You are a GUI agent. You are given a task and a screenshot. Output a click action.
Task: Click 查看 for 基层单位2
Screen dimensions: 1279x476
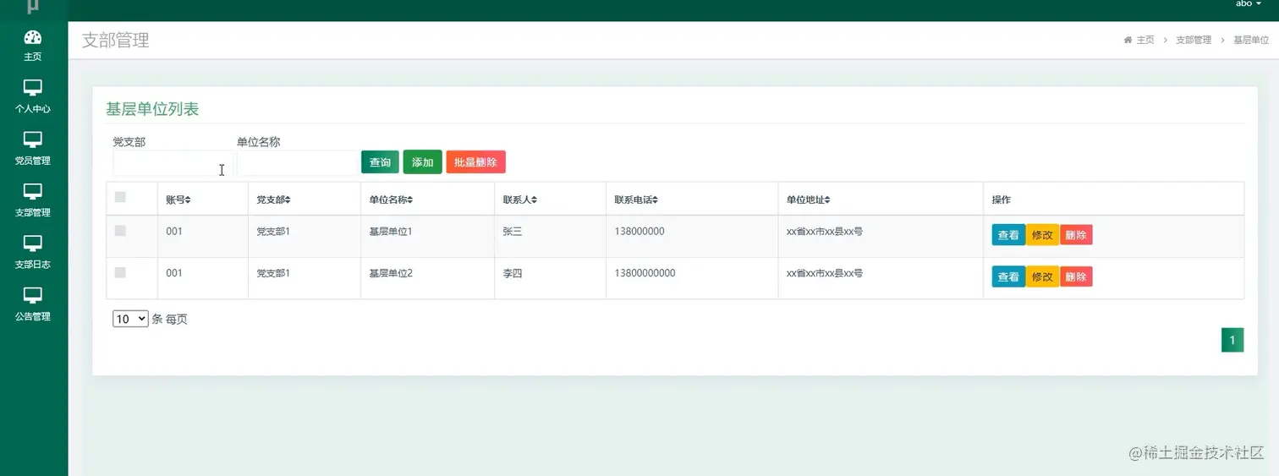[1008, 276]
